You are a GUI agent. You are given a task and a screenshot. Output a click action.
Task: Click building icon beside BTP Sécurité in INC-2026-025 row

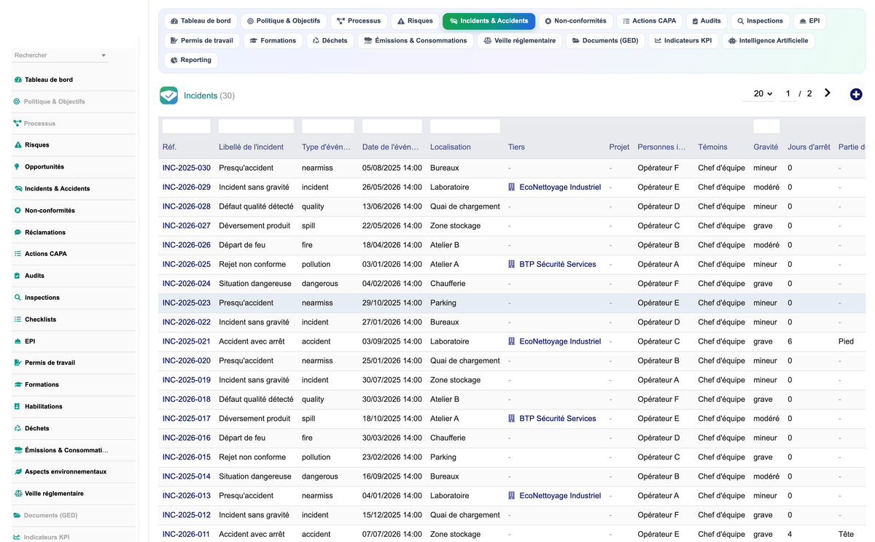click(x=512, y=265)
